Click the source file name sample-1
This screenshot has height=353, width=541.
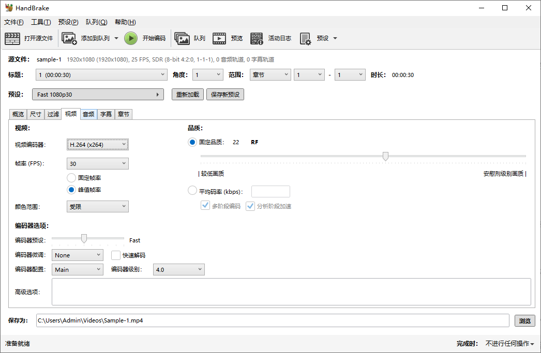click(x=49, y=59)
